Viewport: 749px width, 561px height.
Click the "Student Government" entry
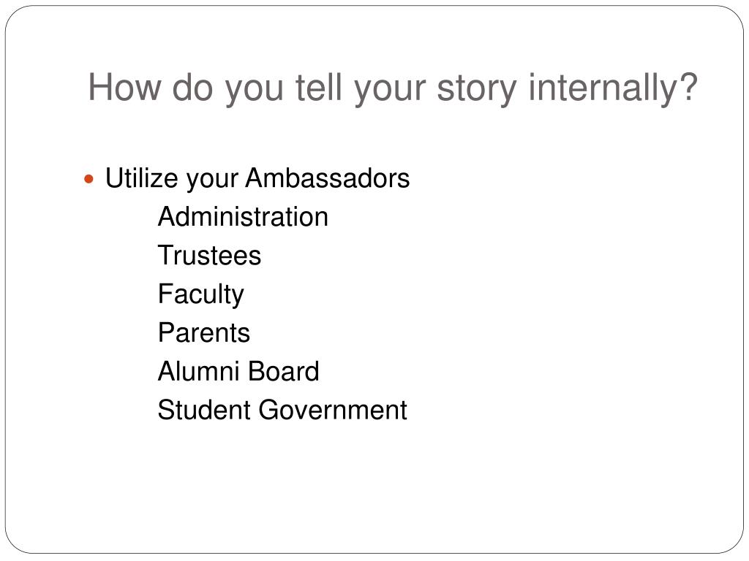coord(282,410)
